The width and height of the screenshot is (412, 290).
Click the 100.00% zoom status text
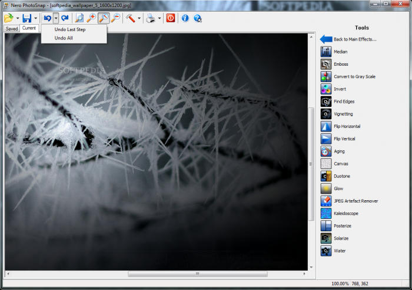[x=340, y=284]
